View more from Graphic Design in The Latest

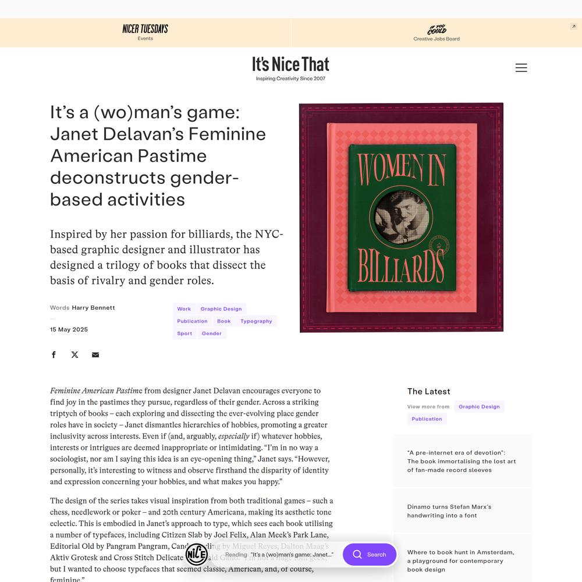coord(479,406)
